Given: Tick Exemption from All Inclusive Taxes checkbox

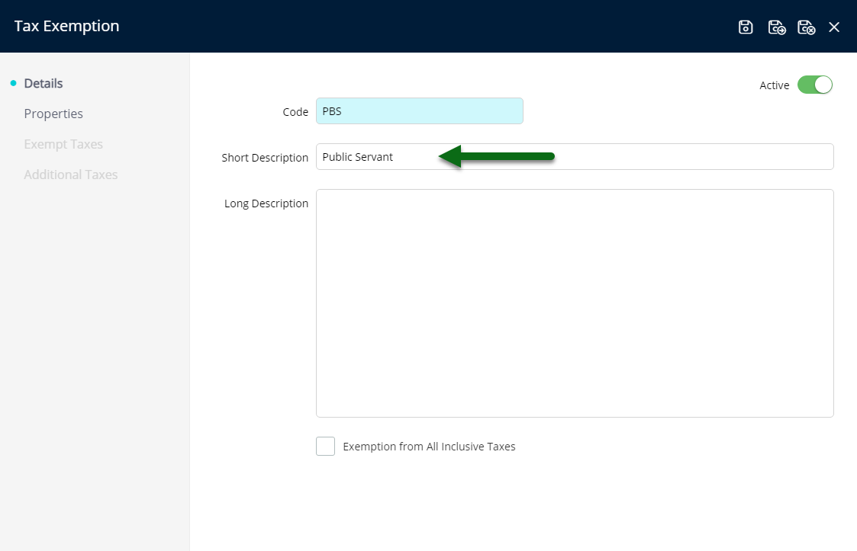Looking at the screenshot, I should [x=325, y=446].
